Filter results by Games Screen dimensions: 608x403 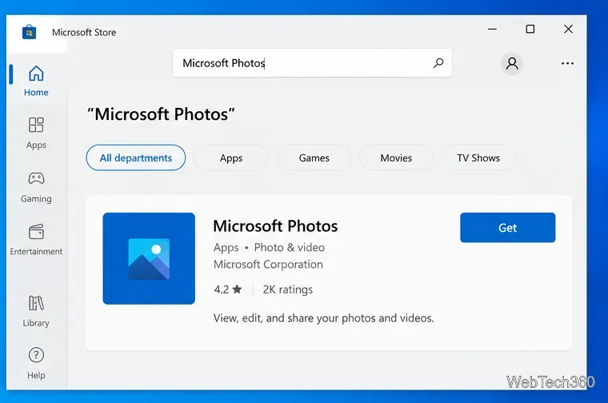314,158
